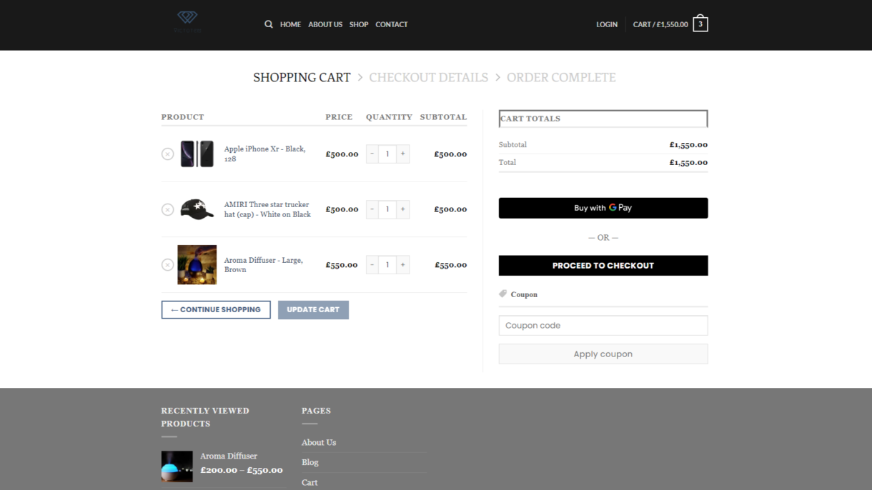Click the Update Cart button
The height and width of the screenshot is (490, 872).
click(313, 310)
